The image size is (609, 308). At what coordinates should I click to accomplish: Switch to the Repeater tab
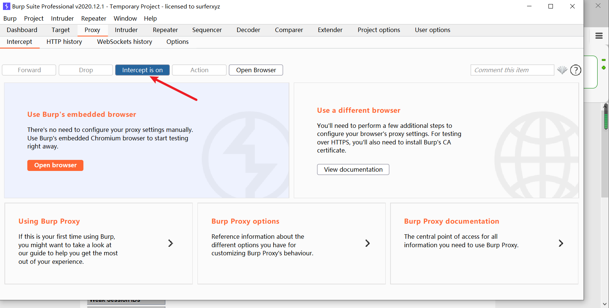[x=165, y=30]
